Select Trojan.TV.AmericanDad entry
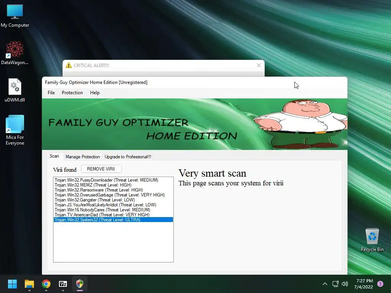This screenshot has width=391, height=293. click(113, 215)
